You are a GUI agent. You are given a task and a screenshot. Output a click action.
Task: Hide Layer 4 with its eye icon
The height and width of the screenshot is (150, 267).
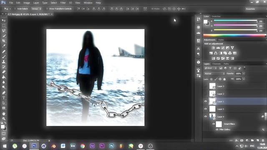tap(206, 117)
